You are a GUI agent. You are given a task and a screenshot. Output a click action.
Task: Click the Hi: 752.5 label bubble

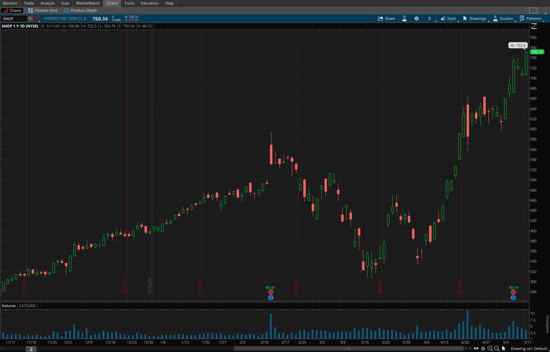tap(518, 46)
